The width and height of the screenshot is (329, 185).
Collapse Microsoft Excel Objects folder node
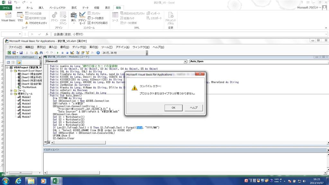(x=11, y=71)
